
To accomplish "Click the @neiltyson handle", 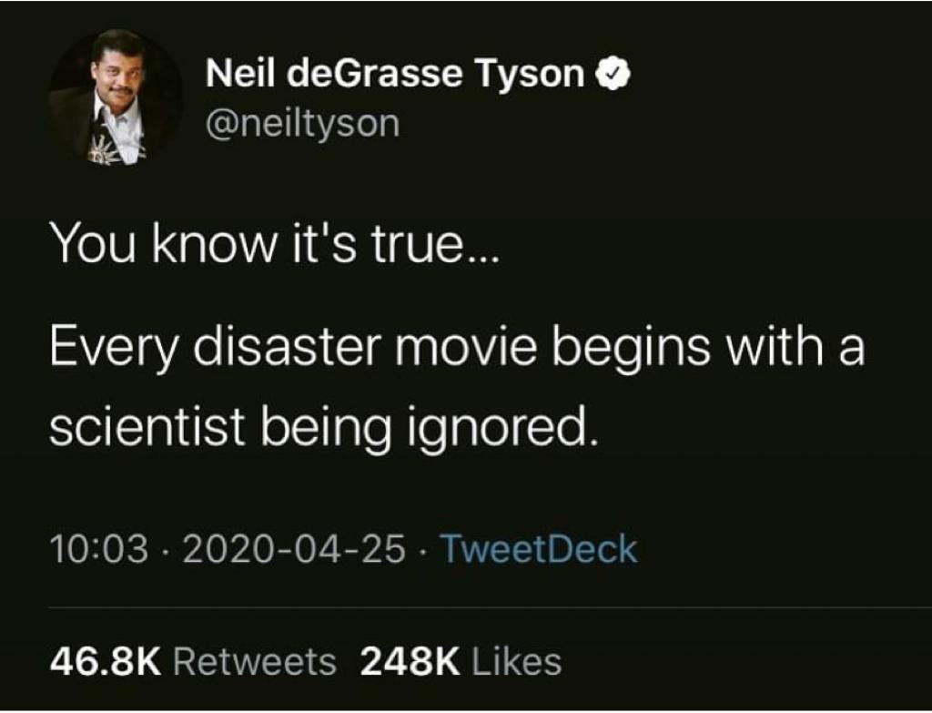I will point(302,124).
